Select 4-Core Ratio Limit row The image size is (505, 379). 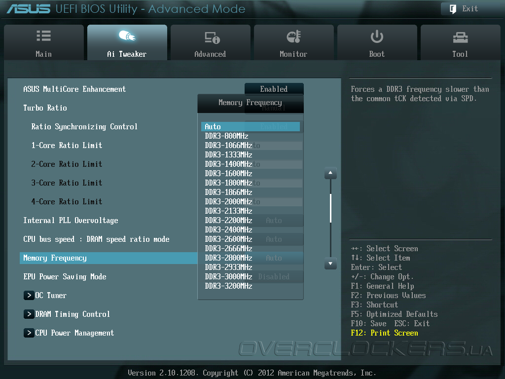click(67, 201)
